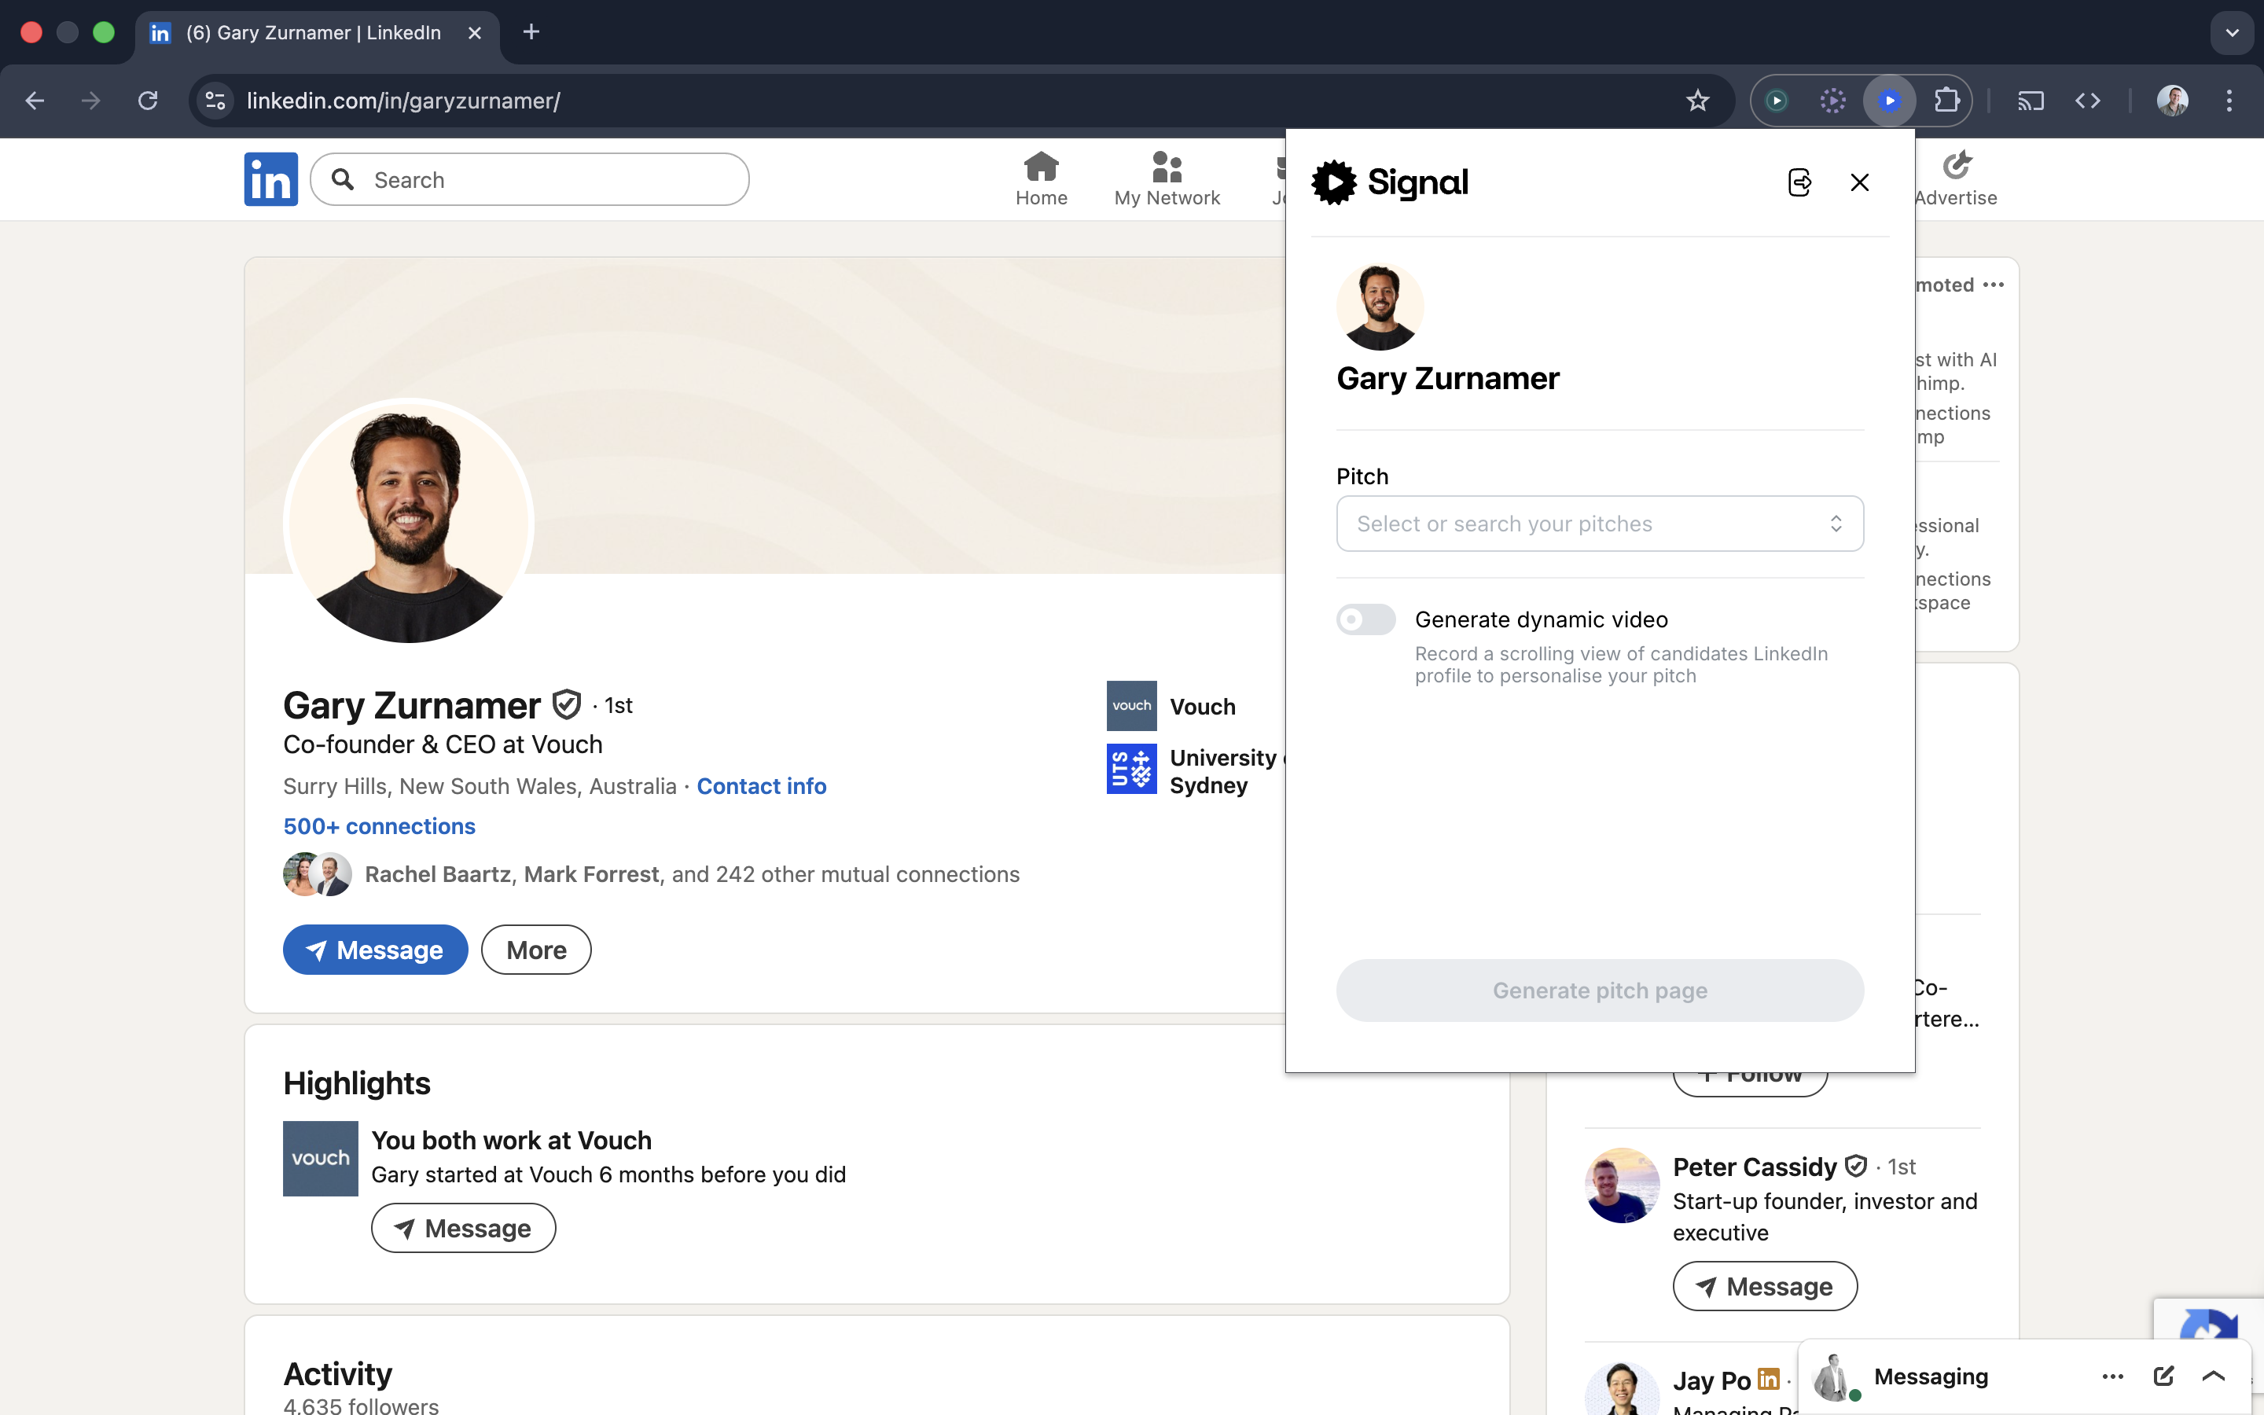Click the green play extension icon
Screen dimensions: 2264x1415
1776,100
